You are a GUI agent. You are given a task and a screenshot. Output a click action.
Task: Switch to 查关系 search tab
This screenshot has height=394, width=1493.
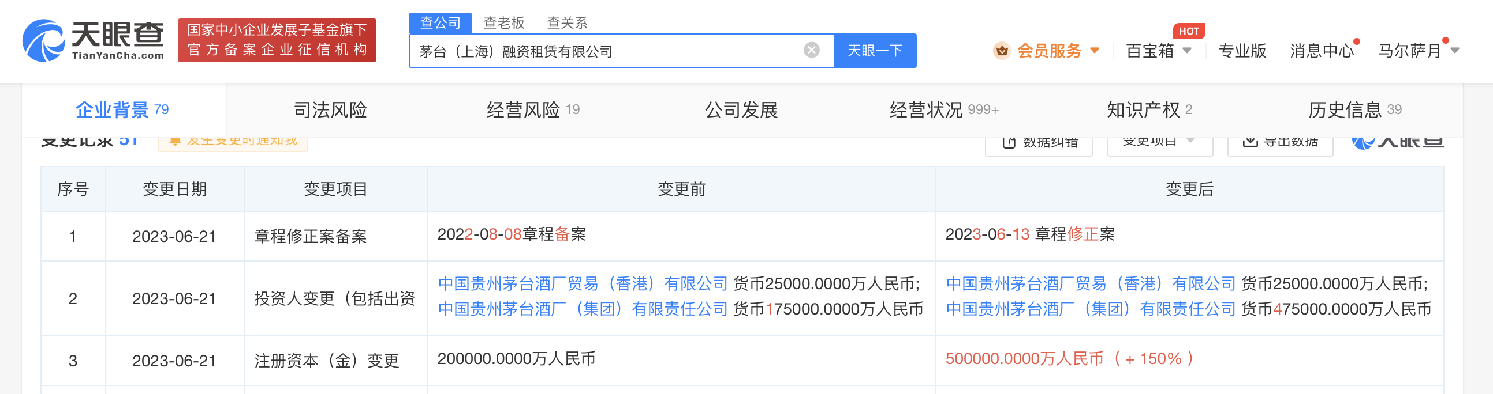[x=567, y=23]
